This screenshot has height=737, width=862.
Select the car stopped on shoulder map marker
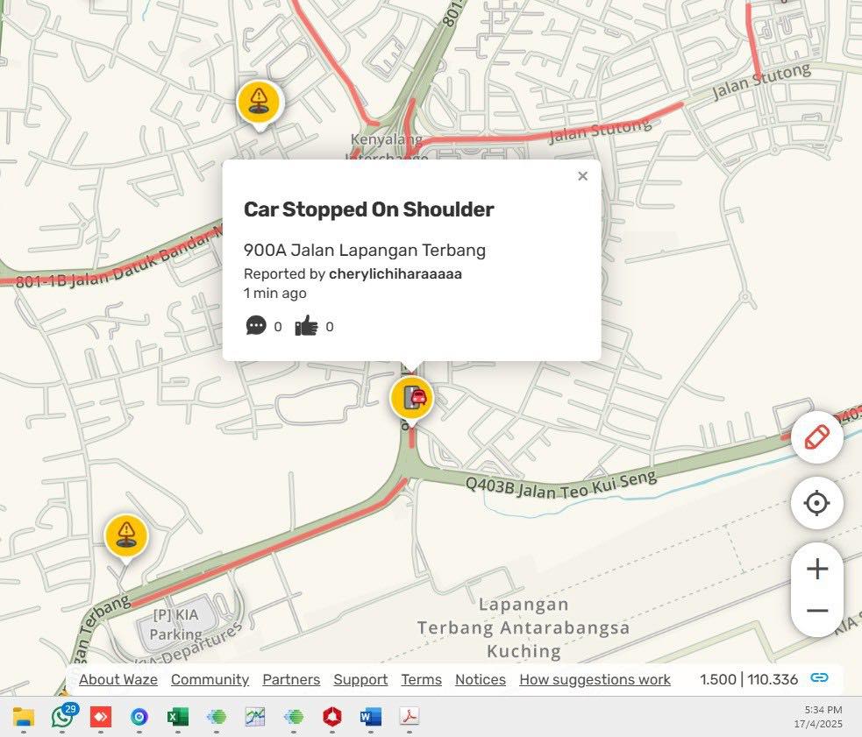(x=411, y=400)
